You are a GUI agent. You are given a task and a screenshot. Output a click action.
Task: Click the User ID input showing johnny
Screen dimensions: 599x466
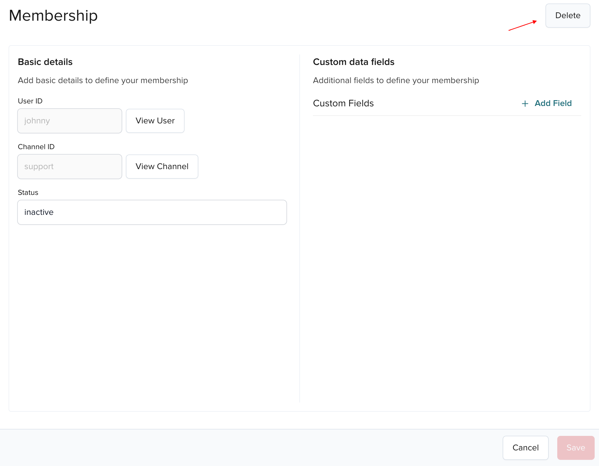tap(69, 120)
